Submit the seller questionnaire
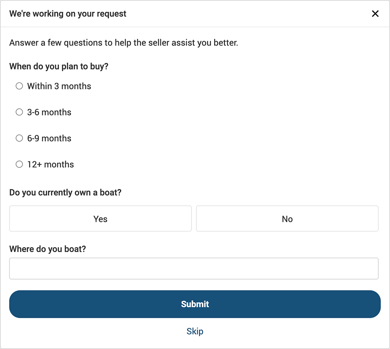The image size is (390, 349). (195, 304)
